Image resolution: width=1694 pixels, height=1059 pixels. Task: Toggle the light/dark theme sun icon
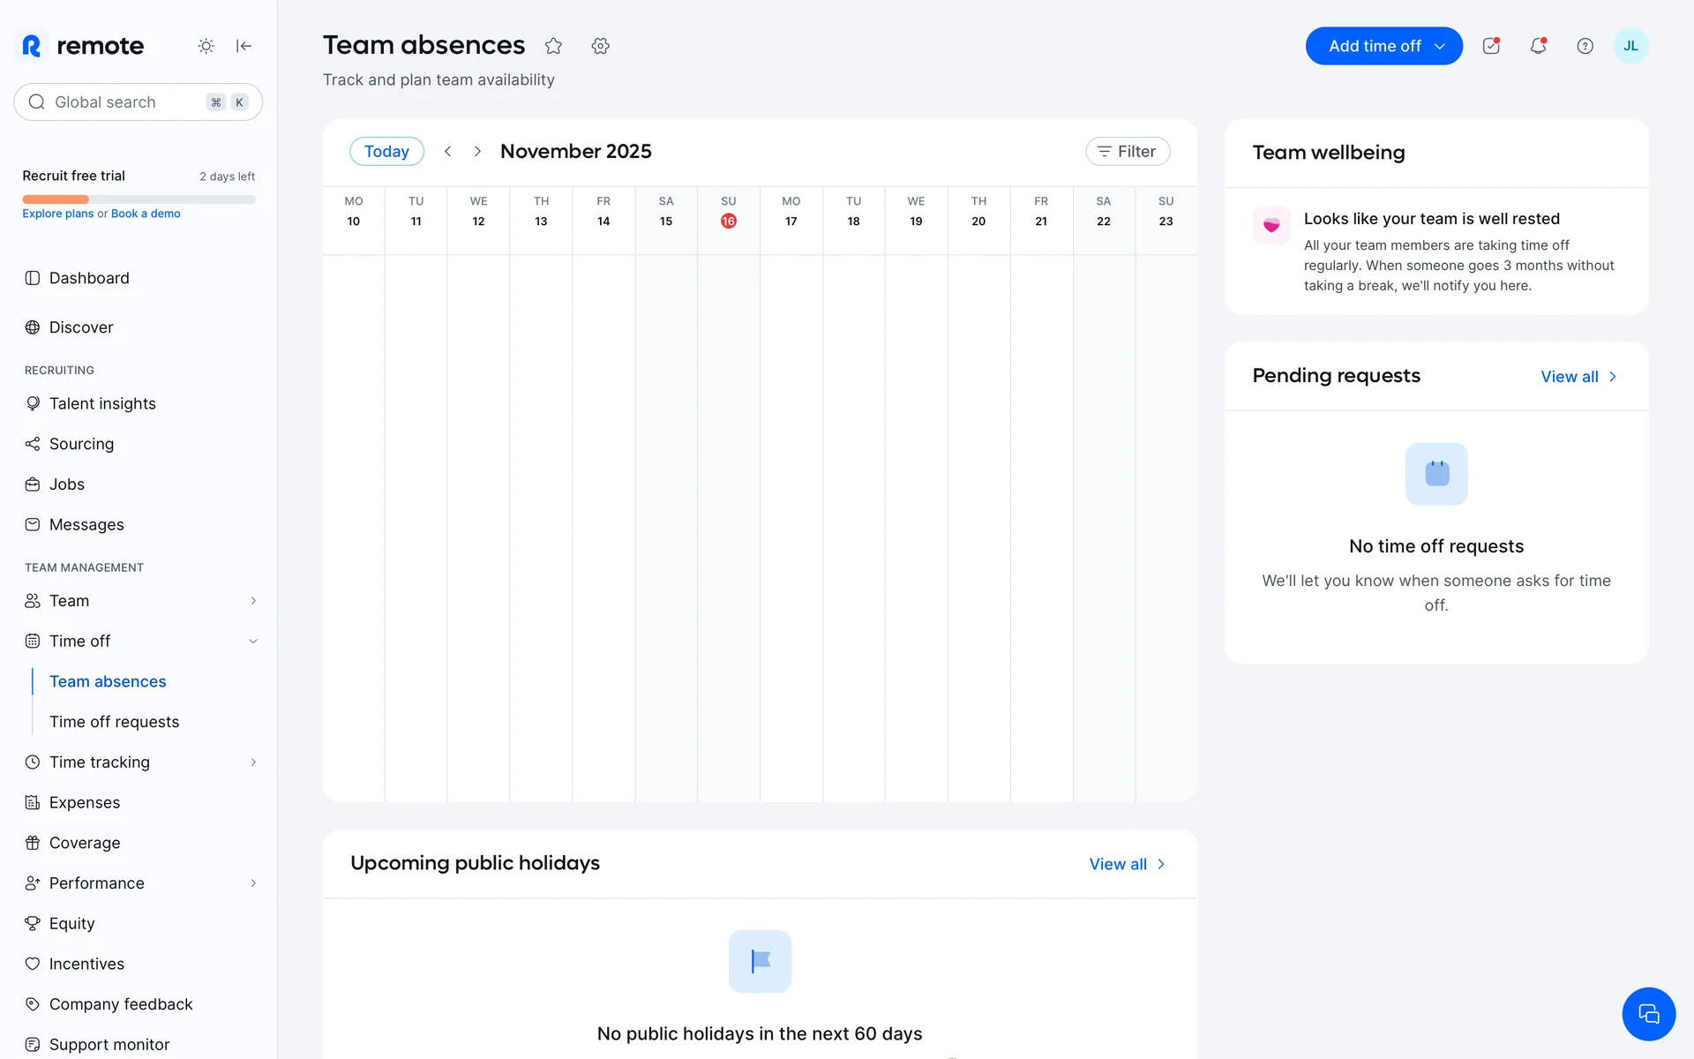point(206,46)
